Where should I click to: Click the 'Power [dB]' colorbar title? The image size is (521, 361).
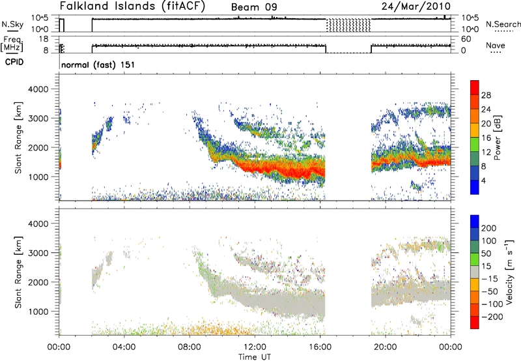coord(497,137)
